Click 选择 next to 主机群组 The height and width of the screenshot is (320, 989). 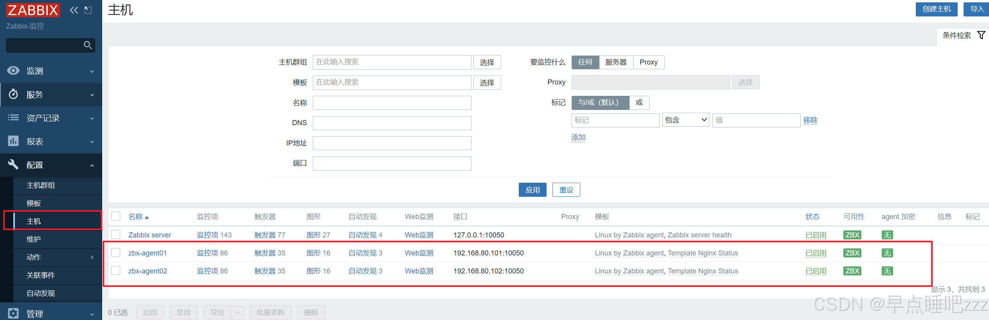click(487, 62)
